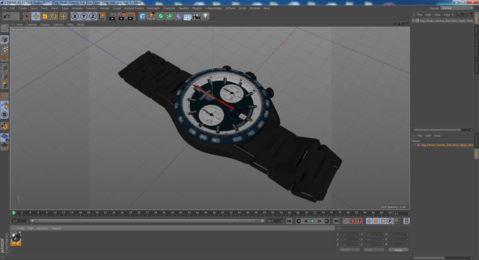This screenshot has height=260, width=479.
Task: Click Make Editable icon in left palette
Action: [4, 28]
